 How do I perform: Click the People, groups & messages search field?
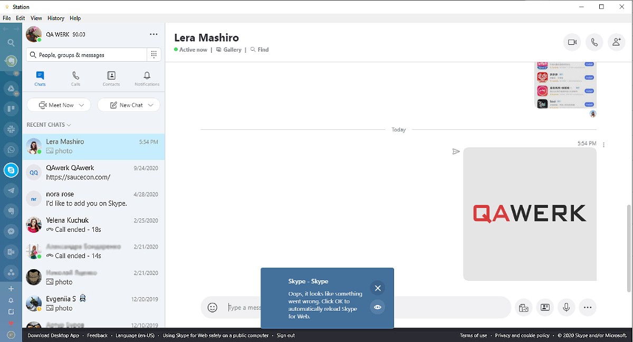click(x=87, y=55)
